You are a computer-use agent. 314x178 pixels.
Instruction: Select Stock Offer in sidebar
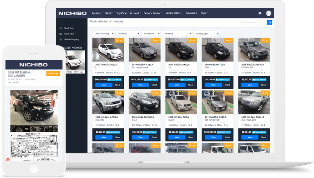[x=69, y=34]
